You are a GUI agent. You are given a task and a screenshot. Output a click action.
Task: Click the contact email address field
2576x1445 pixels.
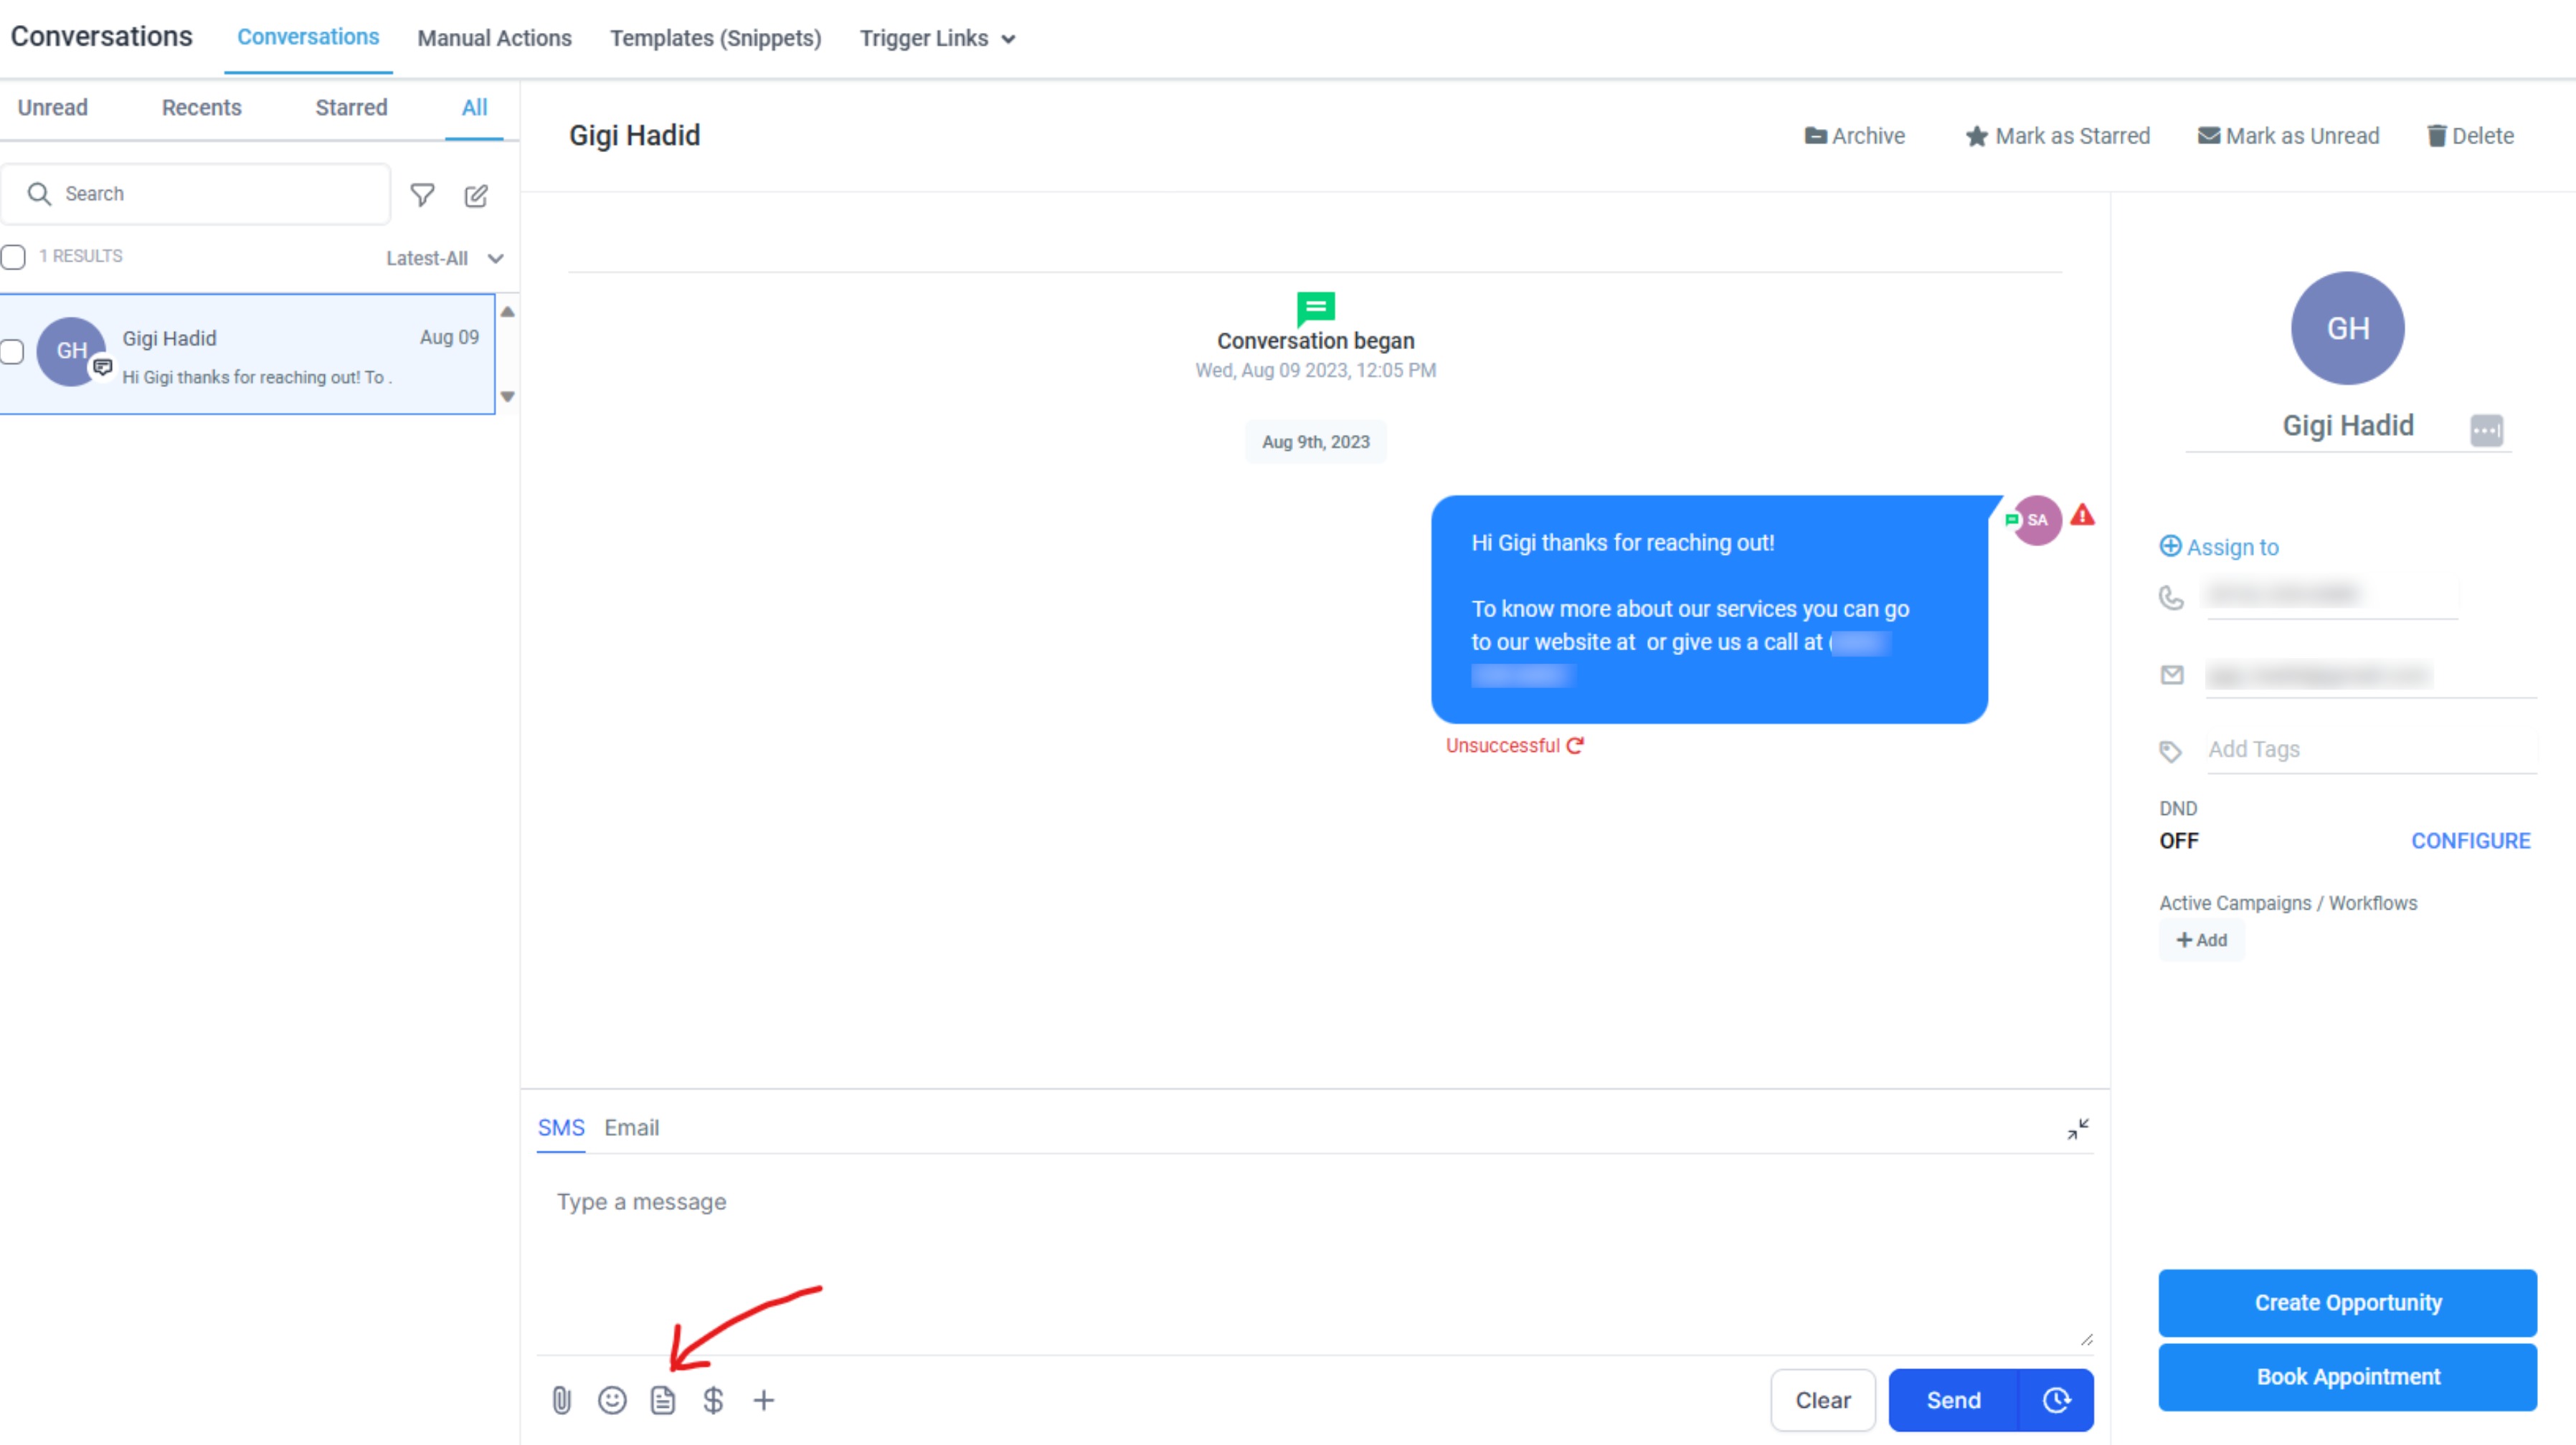pyautogui.click(x=2371, y=675)
